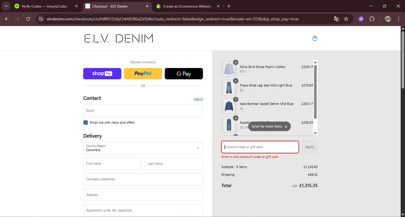Image resolution: width=405 pixels, height=217 pixels.
Task: Bookmark this page with the star icon
Action: 346,19
